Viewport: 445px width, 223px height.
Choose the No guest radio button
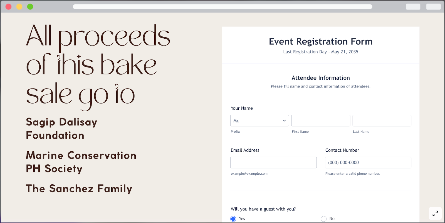coord(324,219)
